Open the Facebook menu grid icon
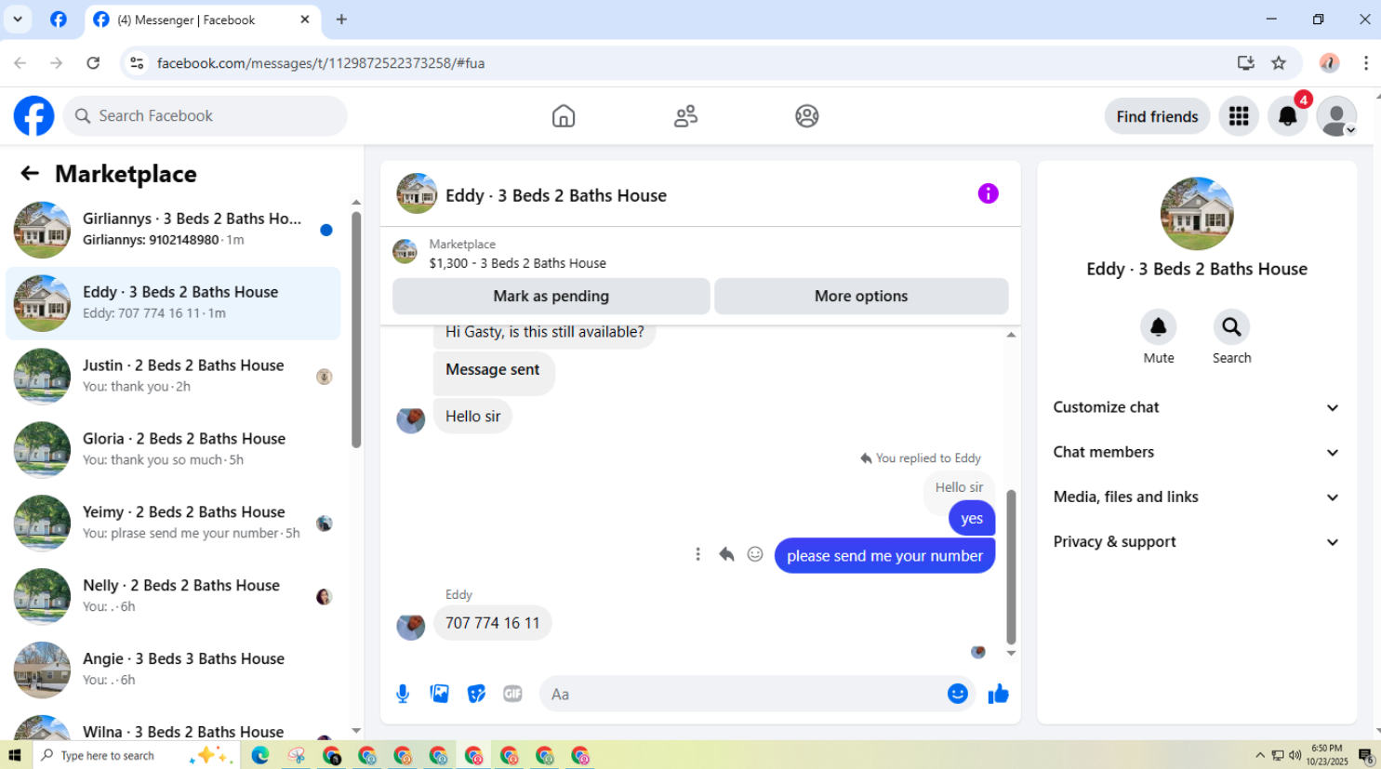 coord(1239,116)
